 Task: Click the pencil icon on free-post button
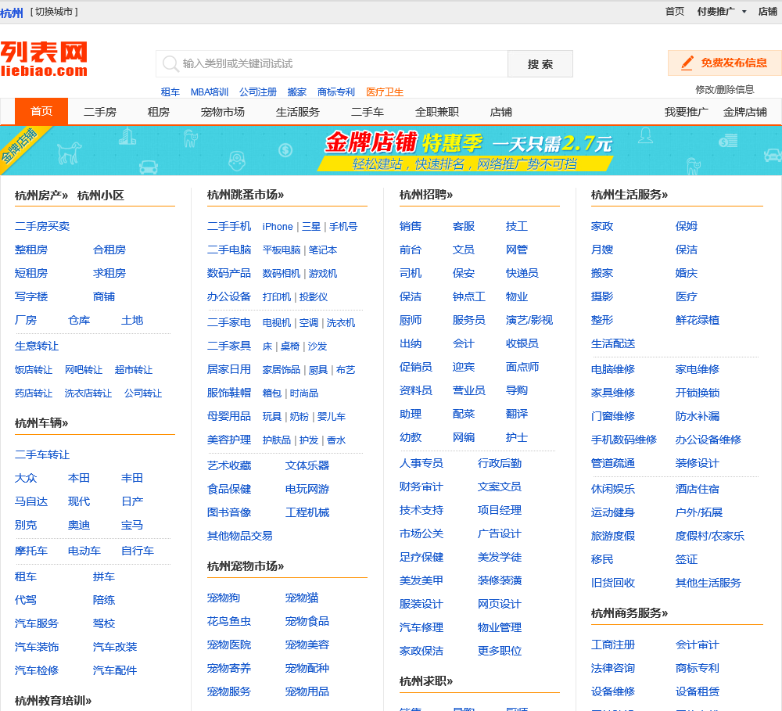pos(687,63)
